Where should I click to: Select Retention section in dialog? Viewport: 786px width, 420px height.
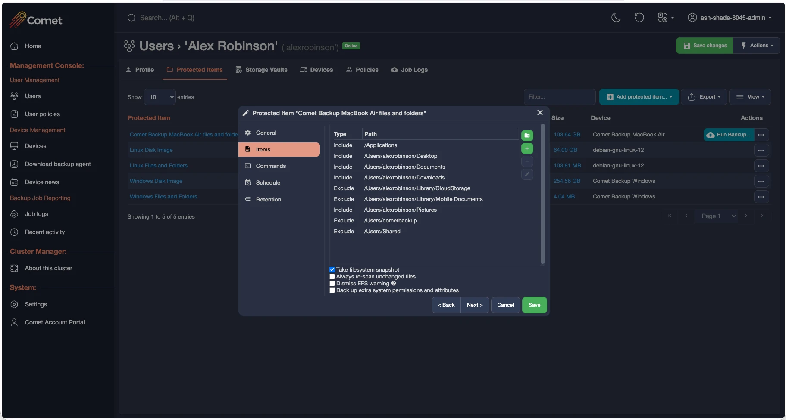click(279, 200)
